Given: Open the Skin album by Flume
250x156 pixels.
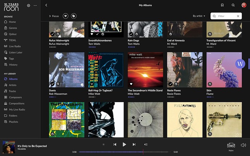Looking at the screenshot, I should pyautogui.click(x=224, y=70).
